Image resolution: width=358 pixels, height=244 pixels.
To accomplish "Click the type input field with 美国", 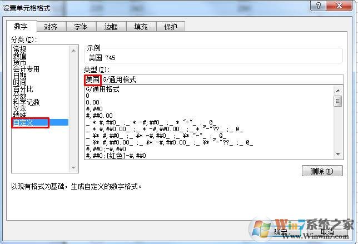I will coord(213,79).
